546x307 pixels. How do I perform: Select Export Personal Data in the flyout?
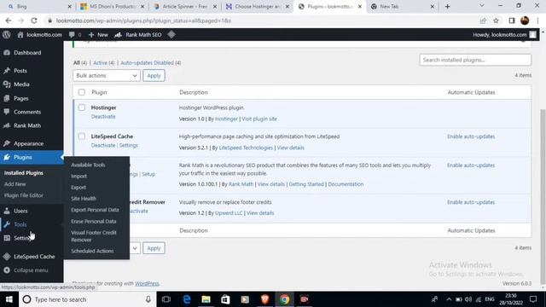tap(95, 210)
